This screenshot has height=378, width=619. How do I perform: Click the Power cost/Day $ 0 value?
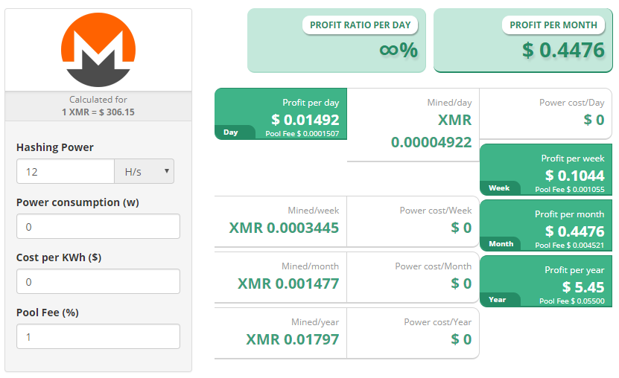pyautogui.click(x=594, y=120)
